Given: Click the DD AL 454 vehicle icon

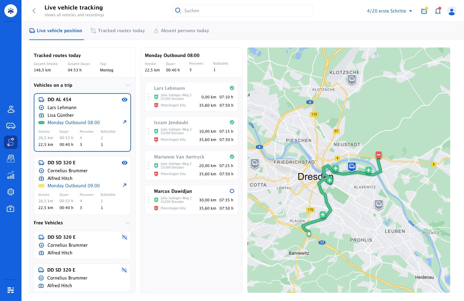Looking at the screenshot, I should (x=41, y=100).
